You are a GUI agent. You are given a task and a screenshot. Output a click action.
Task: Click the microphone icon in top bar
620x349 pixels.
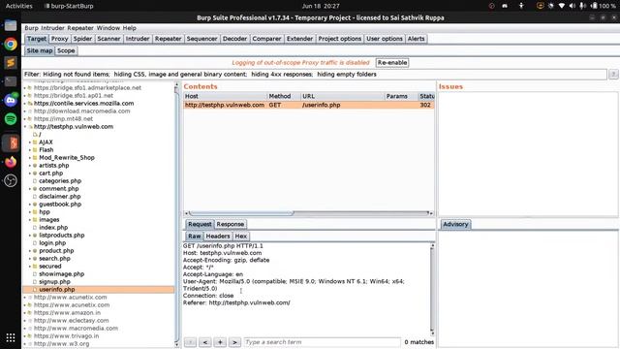pos(582,6)
